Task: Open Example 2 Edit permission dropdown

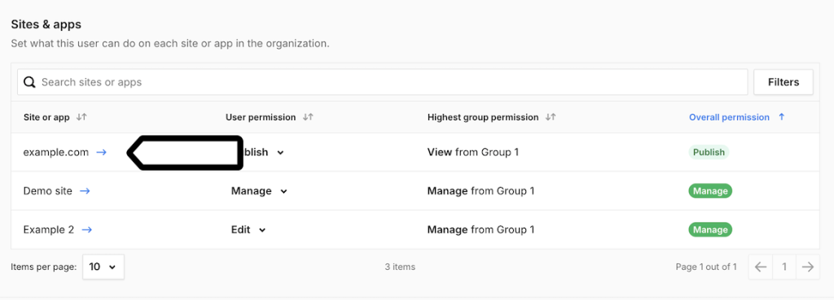Action: [248, 230]
